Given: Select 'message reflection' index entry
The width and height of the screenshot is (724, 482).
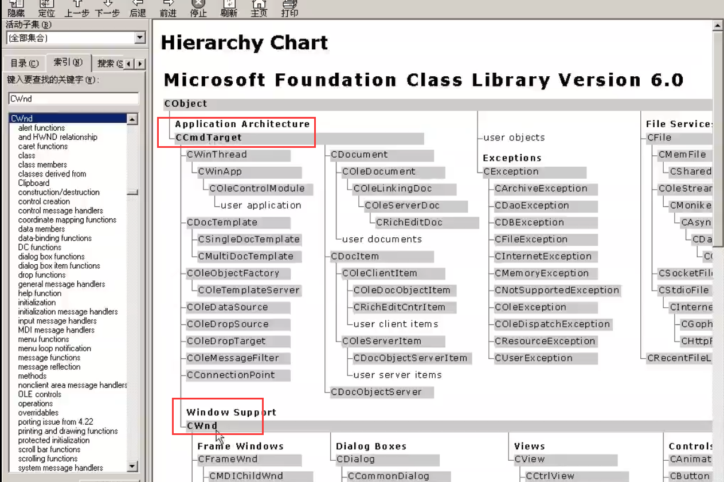Looking at the screenshot, I should (x=49, y=366).
